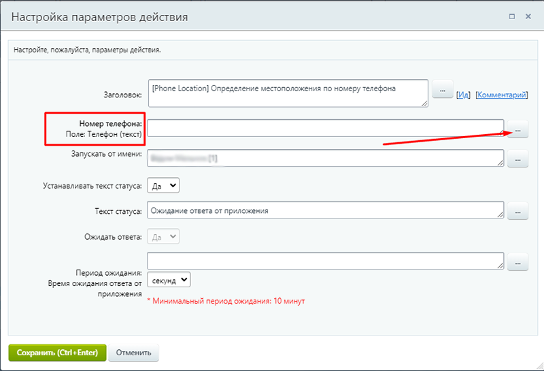
Task: Open field picker for Период ожидания
Action: pos(517,261)
